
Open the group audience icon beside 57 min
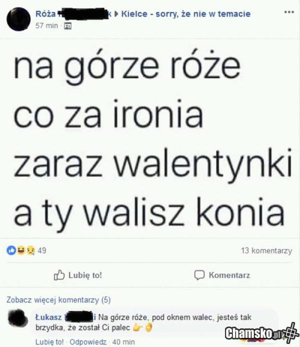pyautogui.click(x=67, y=26)
